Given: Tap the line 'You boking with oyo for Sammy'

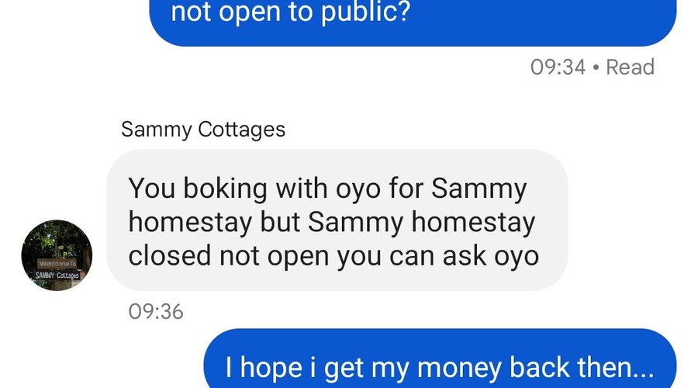Looking at the screenshot, I should (x=327, y=189).
